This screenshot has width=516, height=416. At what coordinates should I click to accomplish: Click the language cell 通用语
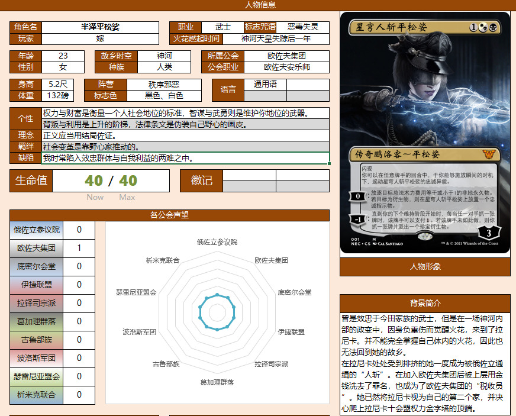coord(265,84)
